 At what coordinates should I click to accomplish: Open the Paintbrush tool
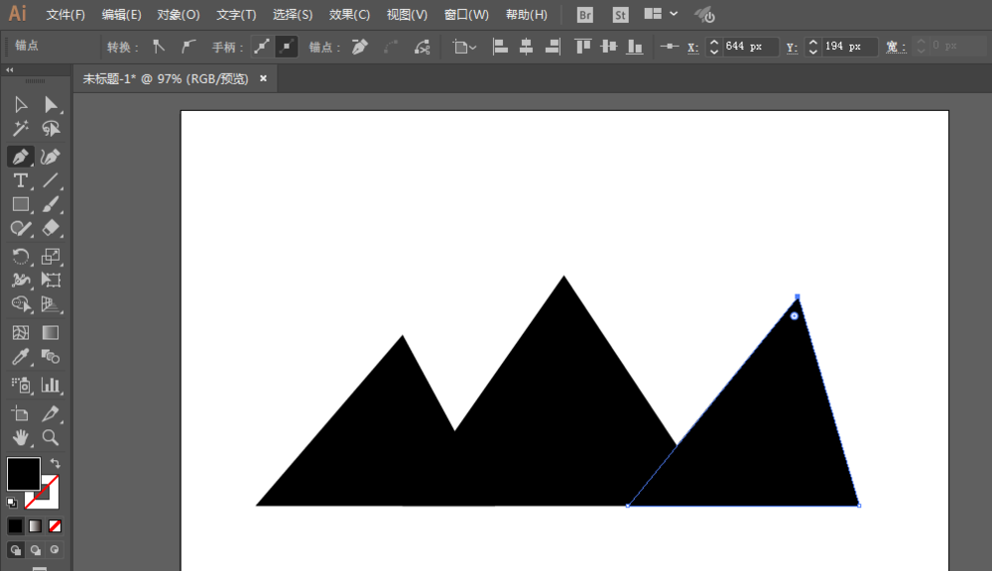(x=51, y=204)
